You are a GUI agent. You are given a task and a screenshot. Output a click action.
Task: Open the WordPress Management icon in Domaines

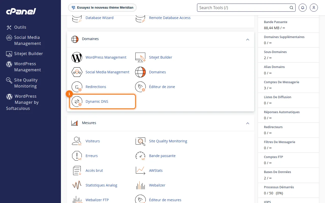(77, 57)
